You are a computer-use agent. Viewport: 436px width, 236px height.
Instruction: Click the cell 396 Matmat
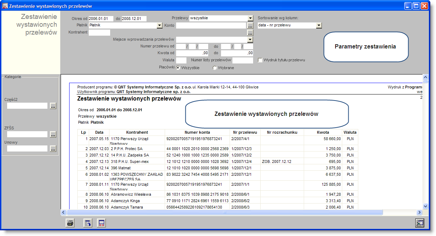coord(121,168)
